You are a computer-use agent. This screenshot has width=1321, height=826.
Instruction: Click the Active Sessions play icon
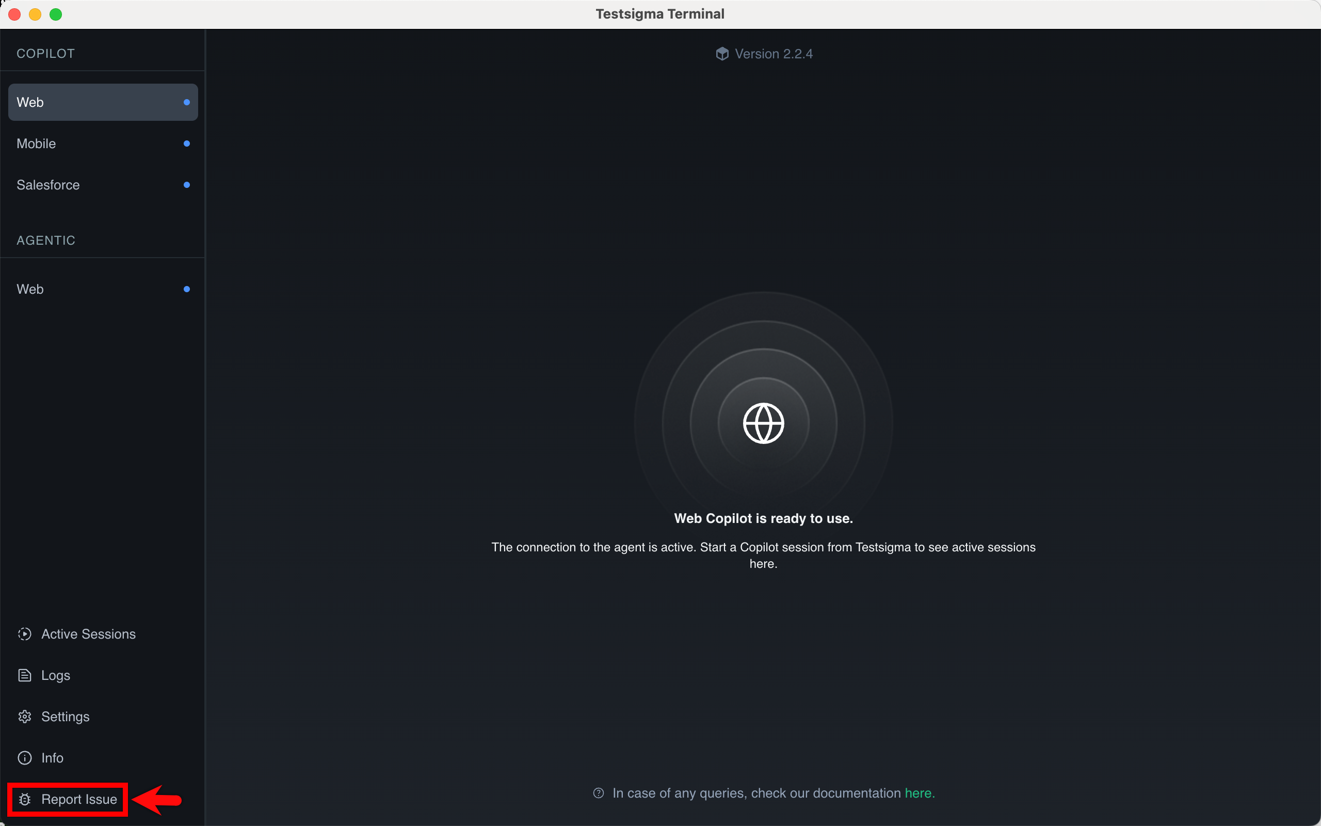click(25, 634)
